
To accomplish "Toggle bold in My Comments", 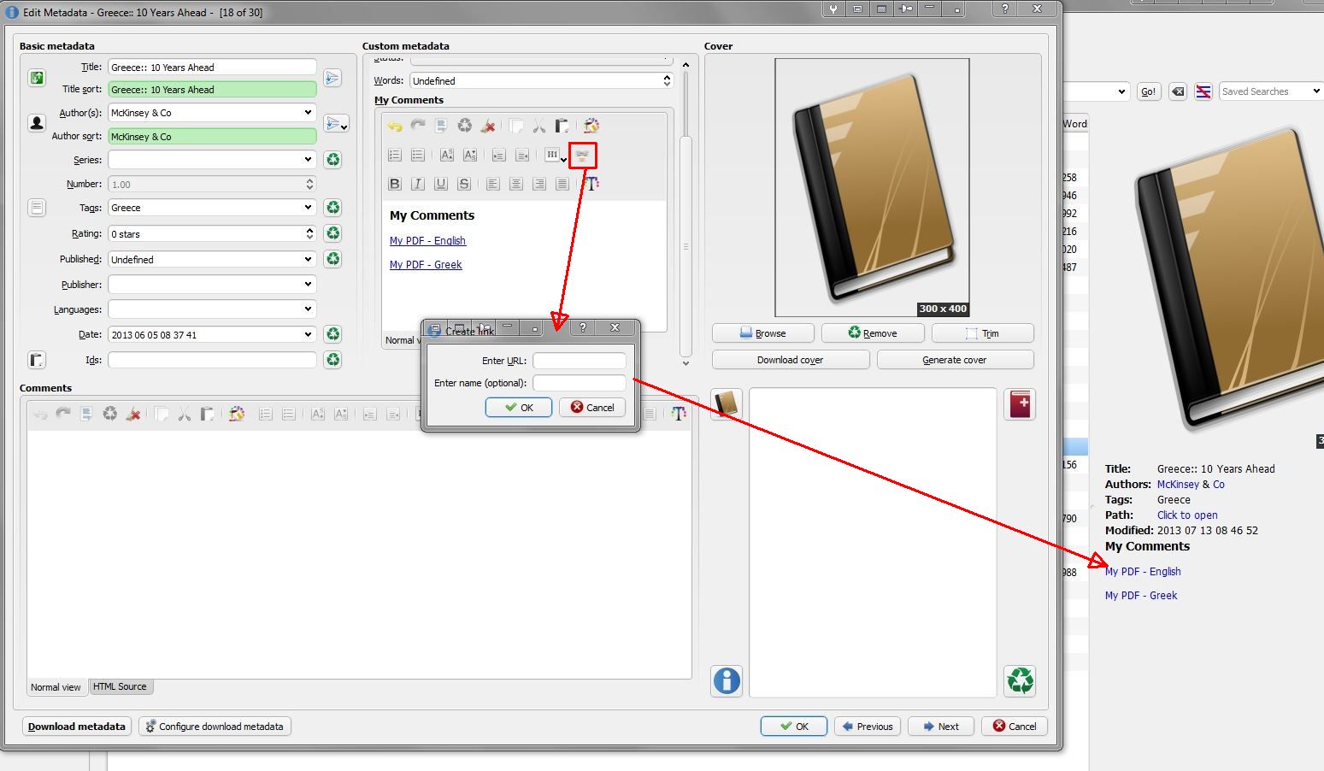I will click(x=395, y=184).
